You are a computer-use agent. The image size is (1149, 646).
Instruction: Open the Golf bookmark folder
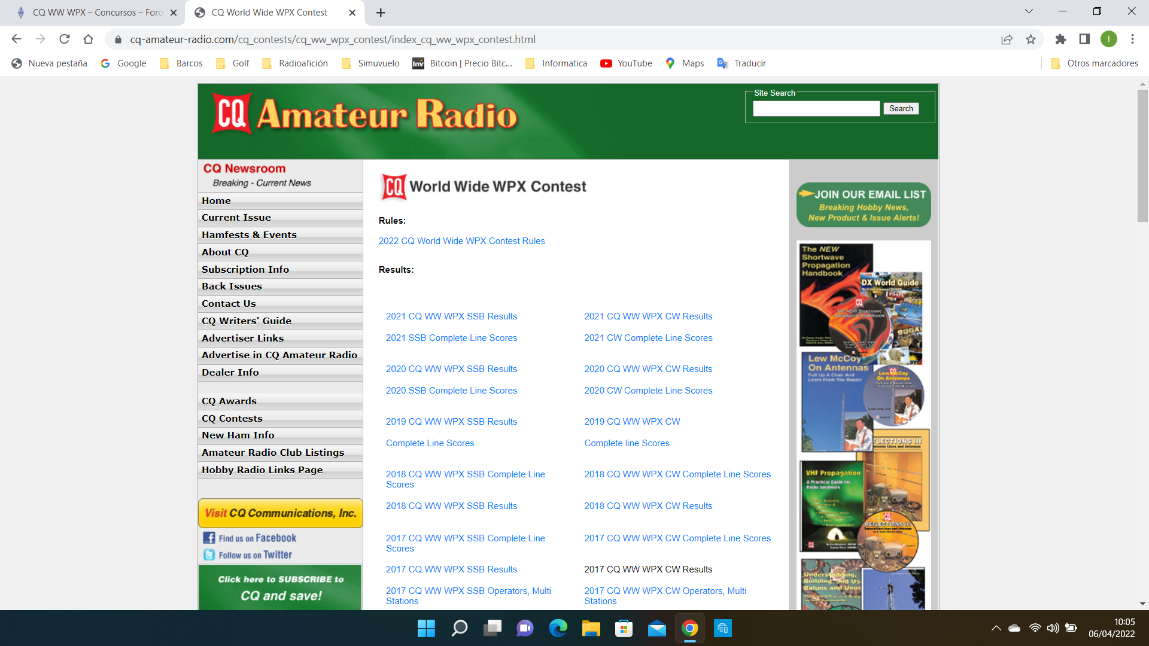233,63
